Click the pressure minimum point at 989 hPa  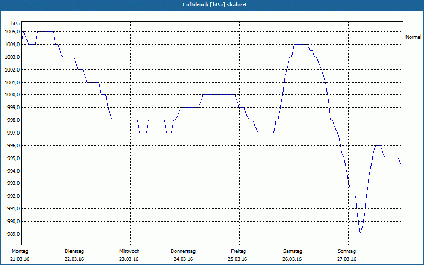click(360, 234)
